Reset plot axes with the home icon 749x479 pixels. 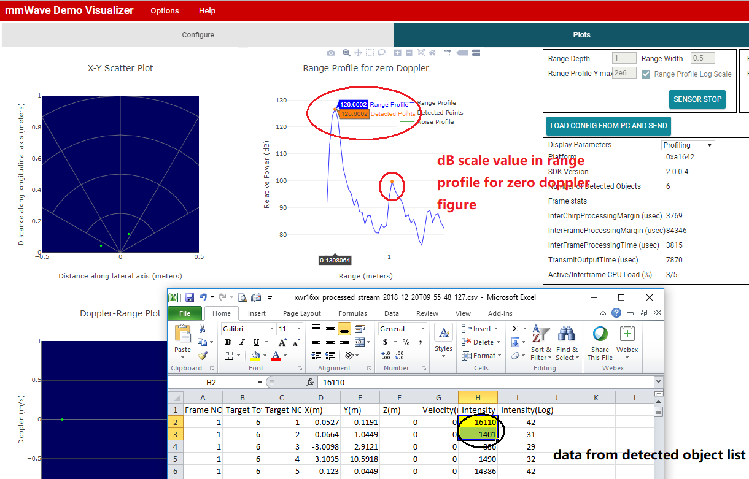(x=432, y=53)
